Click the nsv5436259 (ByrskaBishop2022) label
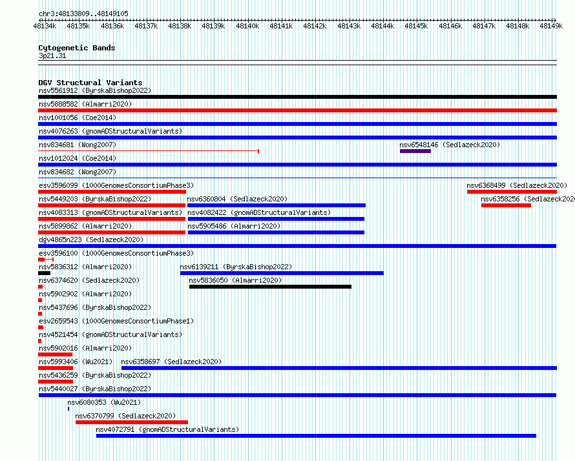This screenshot has width=575, height=461. 95,375
